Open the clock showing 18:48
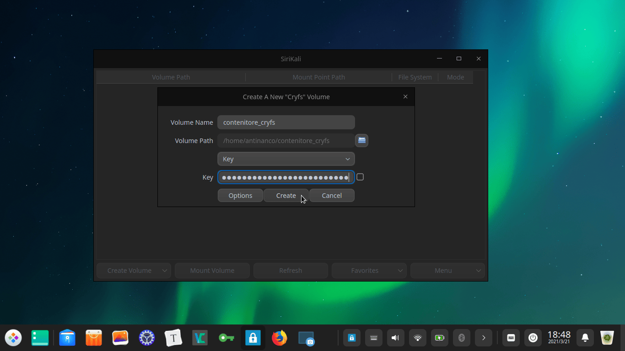 (x=559, y=337)
